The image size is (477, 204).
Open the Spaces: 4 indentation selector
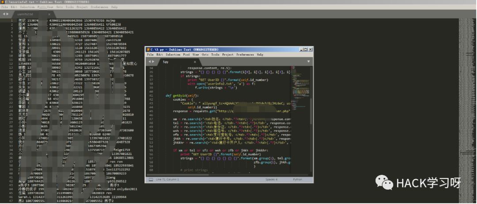pyautogui.click(x=271, y=180)
